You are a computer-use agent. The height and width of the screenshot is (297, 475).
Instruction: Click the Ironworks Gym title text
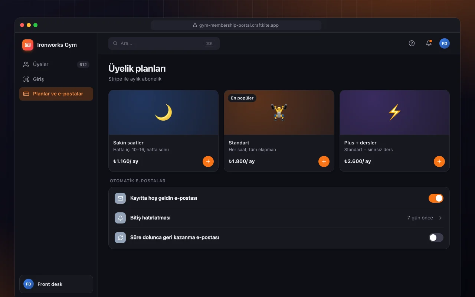coord(57,45)
